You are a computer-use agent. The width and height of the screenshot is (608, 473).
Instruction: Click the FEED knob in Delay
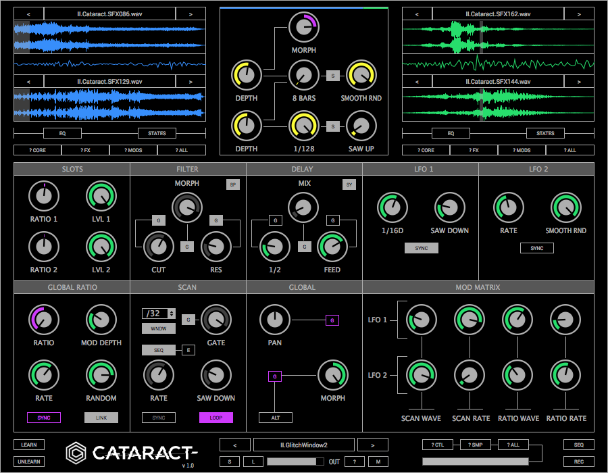[332, 246]
